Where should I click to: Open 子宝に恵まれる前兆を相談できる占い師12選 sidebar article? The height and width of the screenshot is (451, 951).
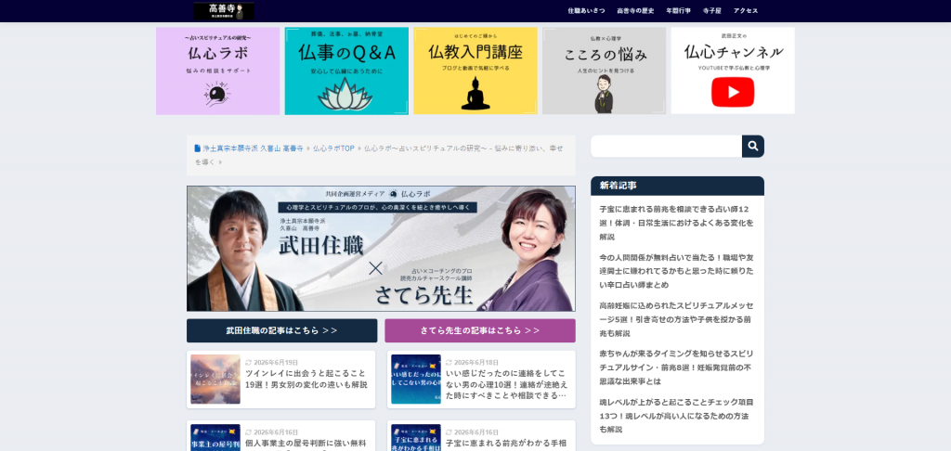pyautogui.click(x=676, y=223)
